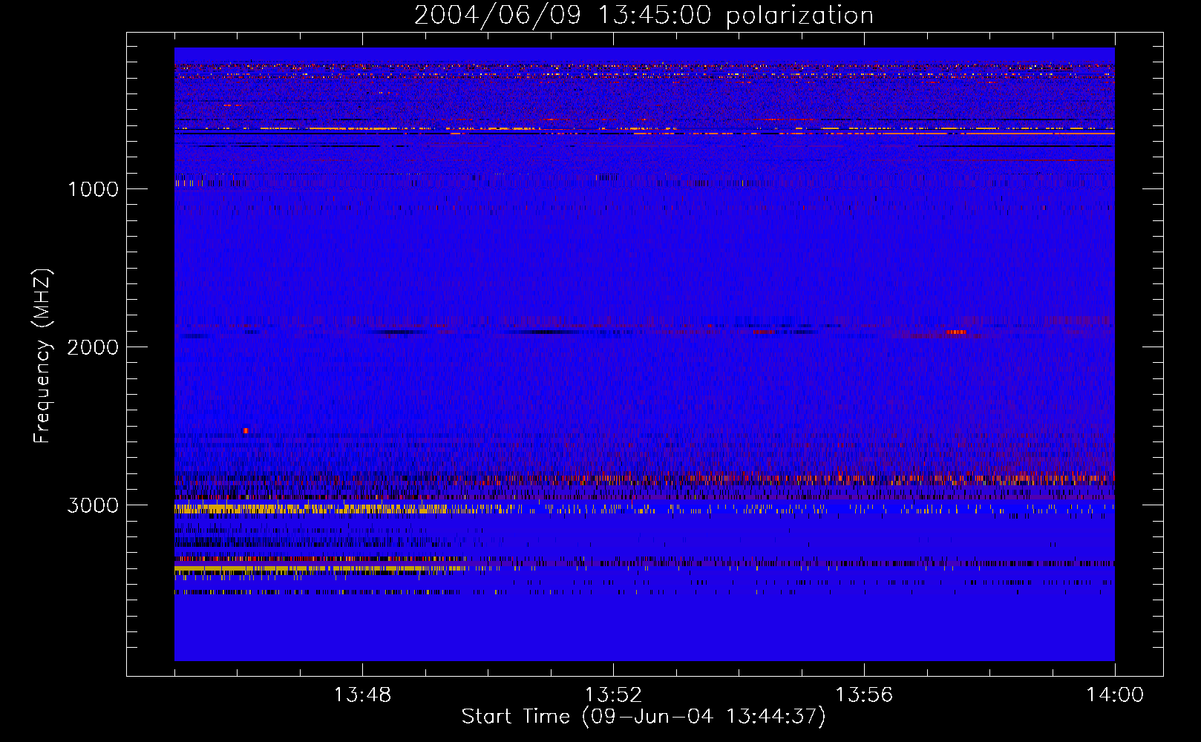Select the 3000 frequency axis label
This screenshot has height=742, width=1201.
point(93,505)
